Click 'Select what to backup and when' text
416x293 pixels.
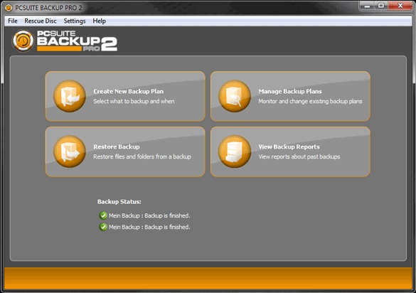pos(134,101)
